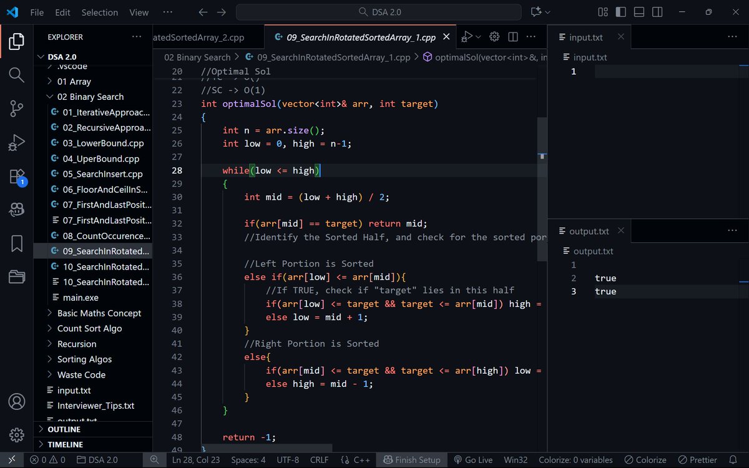
Task: Open the File menu
Action: [37, 12]
